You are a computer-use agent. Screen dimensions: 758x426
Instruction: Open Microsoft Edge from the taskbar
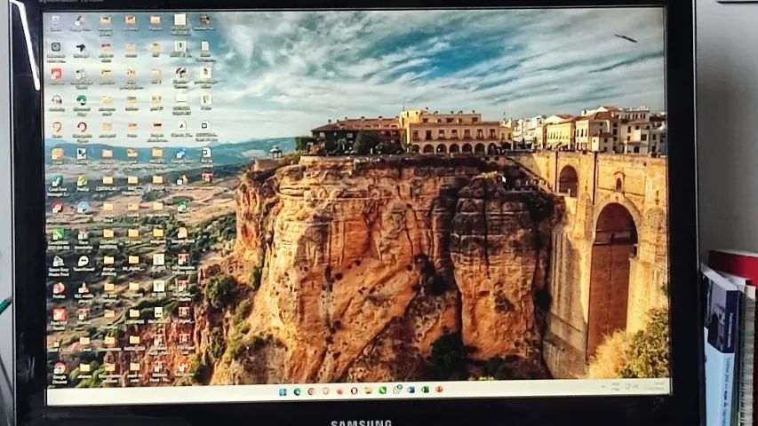point(297,390)
